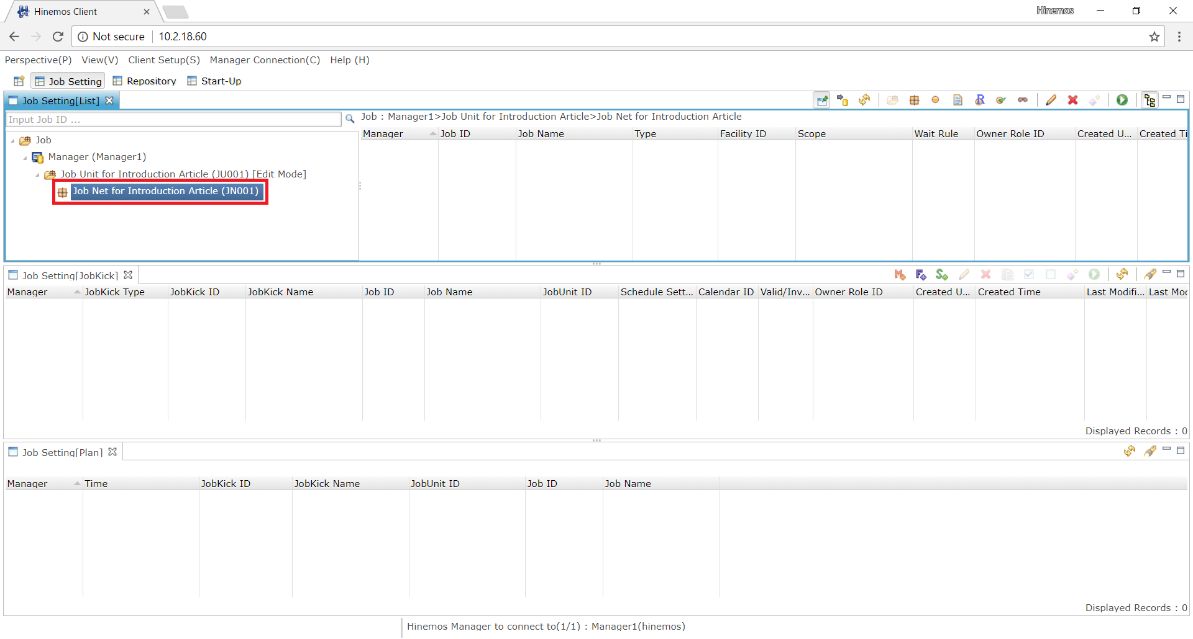Screen dimensions: 1193x639
Task: Open the Perspective(P) menu
Action: tap(38, 60)
